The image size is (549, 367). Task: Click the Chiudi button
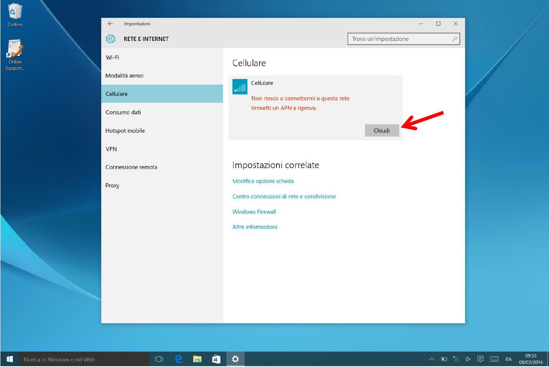tap(382, 130)
